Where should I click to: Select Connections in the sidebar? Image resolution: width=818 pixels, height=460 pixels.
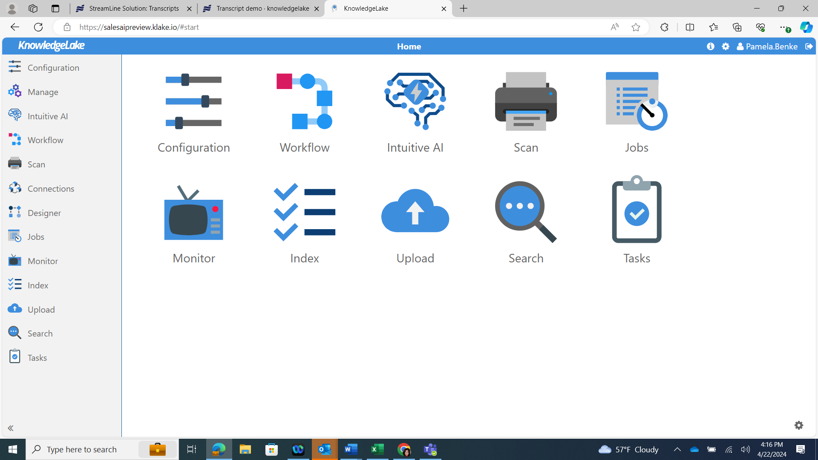51,189
